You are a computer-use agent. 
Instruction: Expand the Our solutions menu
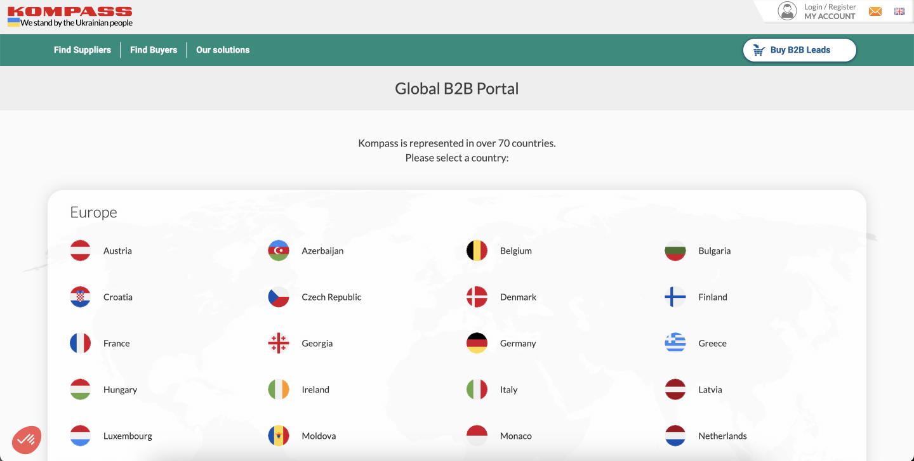click(x=223, y=50)
